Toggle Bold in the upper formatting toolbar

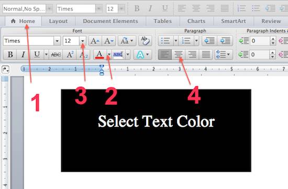pos(137,8)
